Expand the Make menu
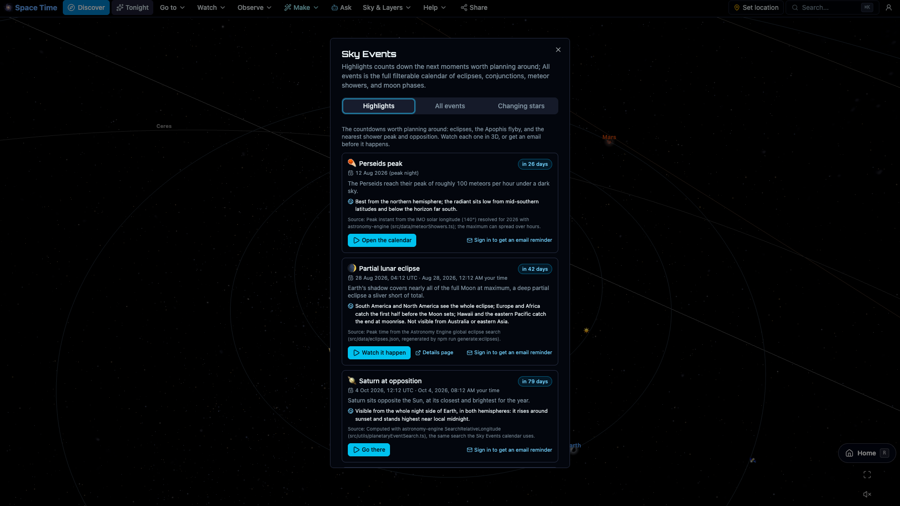900x506 pixels. pos(301,7)
